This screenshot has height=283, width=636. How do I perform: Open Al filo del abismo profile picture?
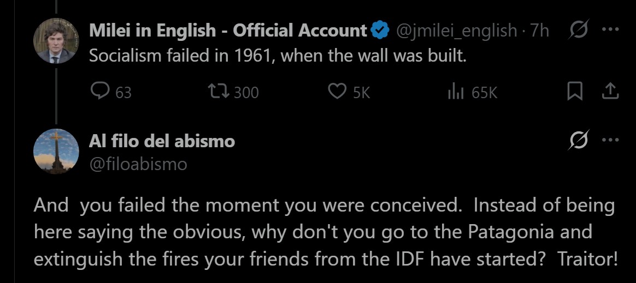(57, 151)
